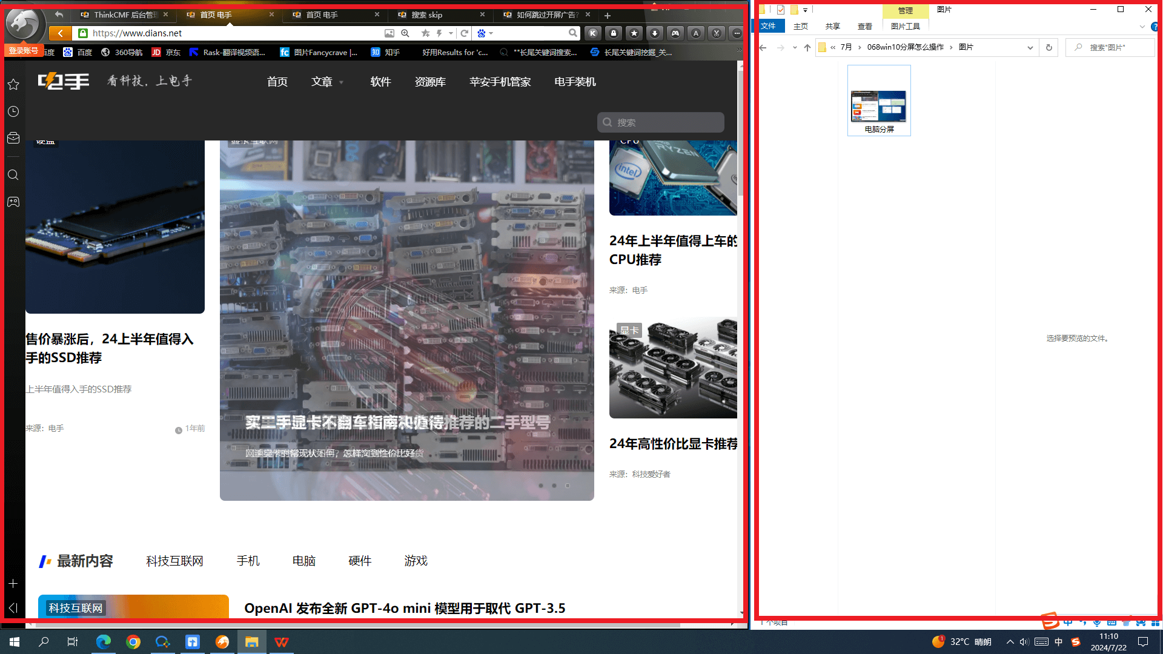
Task: Open the browser download manager icon
Action: tap(655, 33)
